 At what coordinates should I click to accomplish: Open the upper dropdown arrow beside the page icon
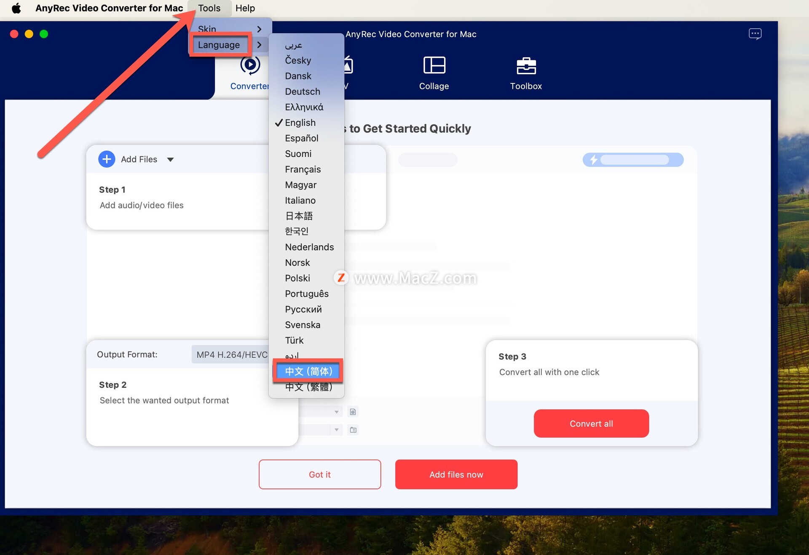(336, 412)
